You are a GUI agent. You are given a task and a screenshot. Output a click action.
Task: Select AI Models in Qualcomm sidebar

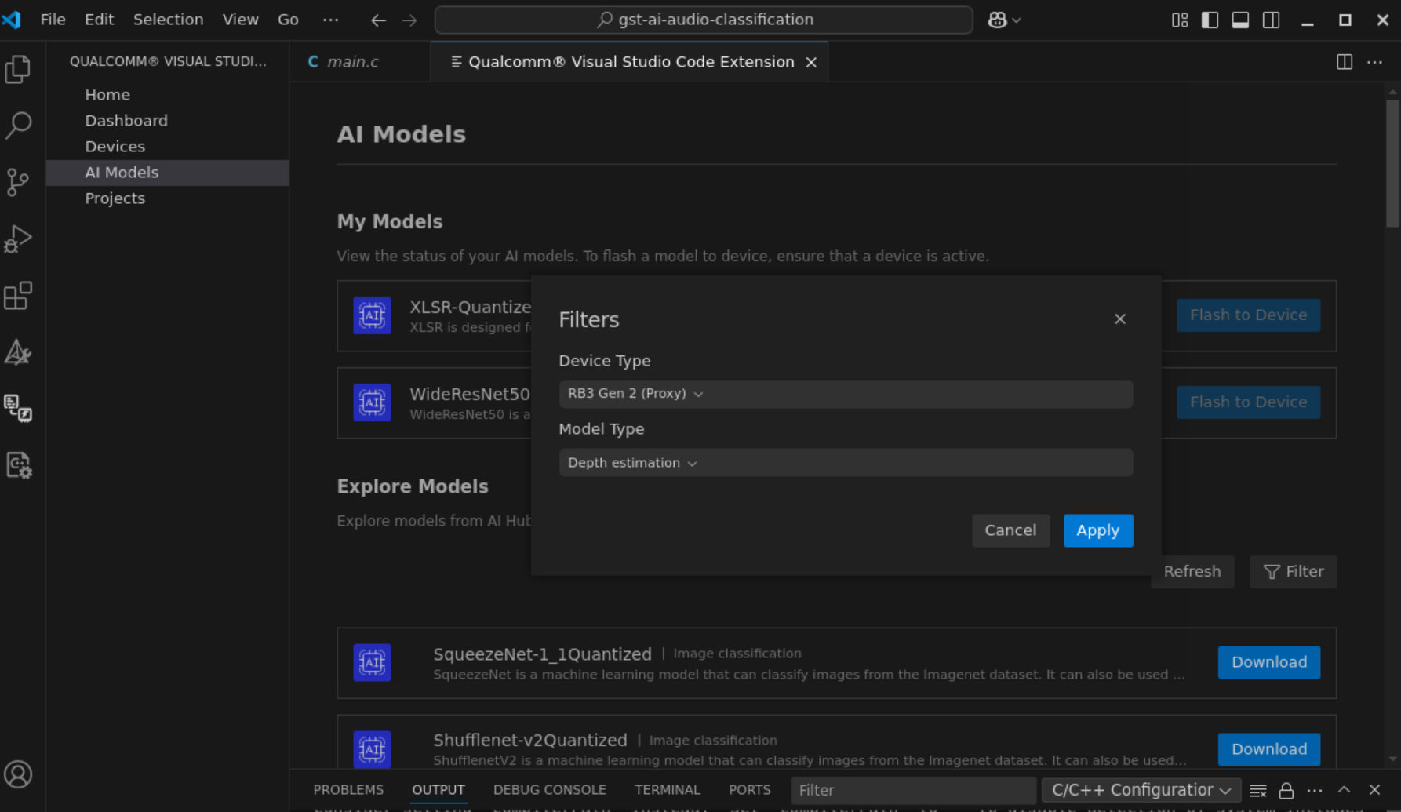coord(167,173)
